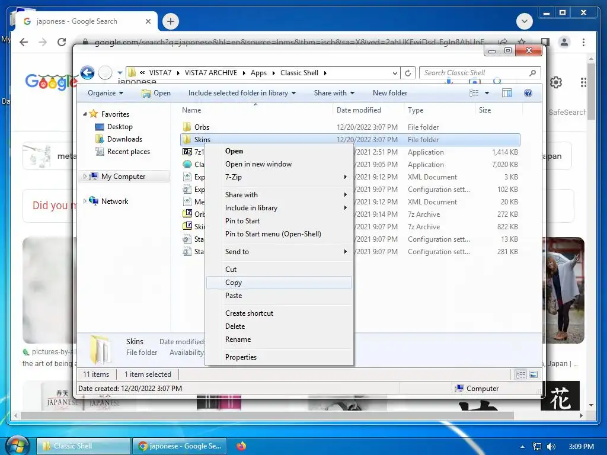
Task: Open the Send to submenu
Action: click(x=279, y=251)
